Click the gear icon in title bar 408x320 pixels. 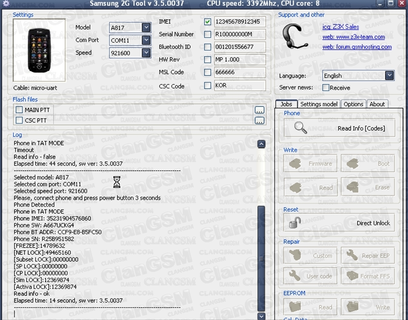pos(6,3)
